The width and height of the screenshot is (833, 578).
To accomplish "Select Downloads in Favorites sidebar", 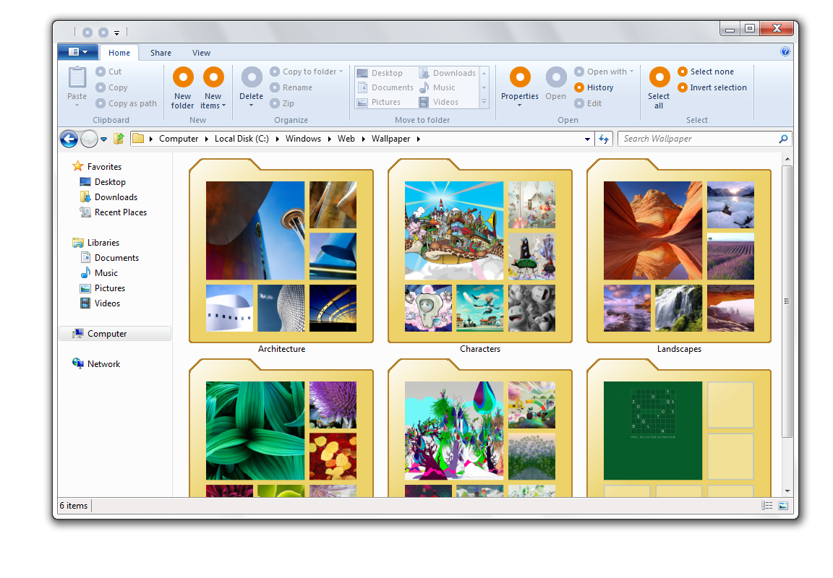I will (116, 197).
